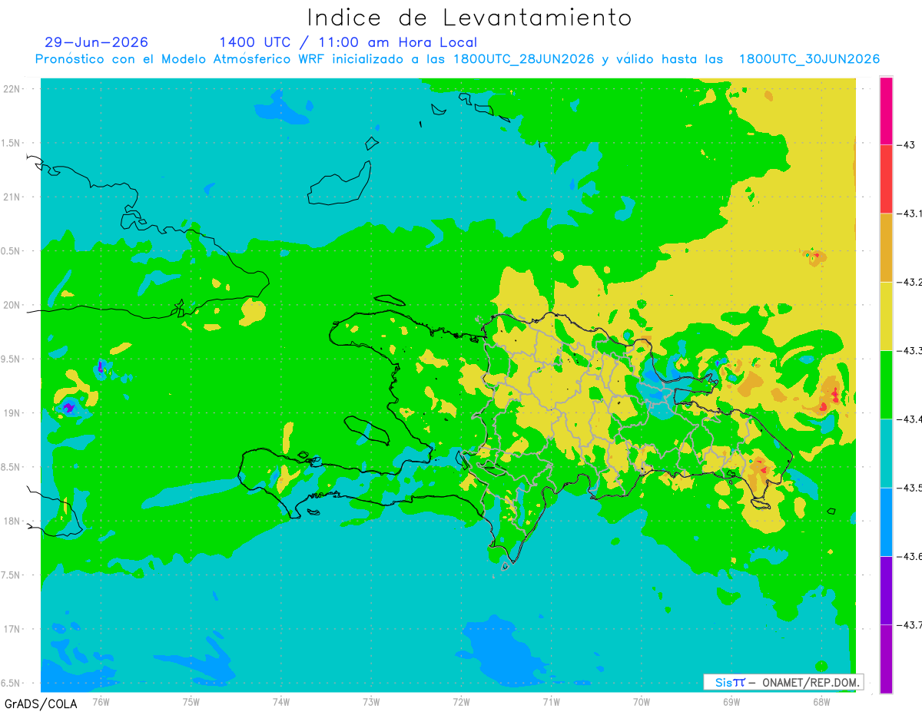Select the red color bar segment
The height and width of the screenshot is (712, 922).
pos(886,179)
